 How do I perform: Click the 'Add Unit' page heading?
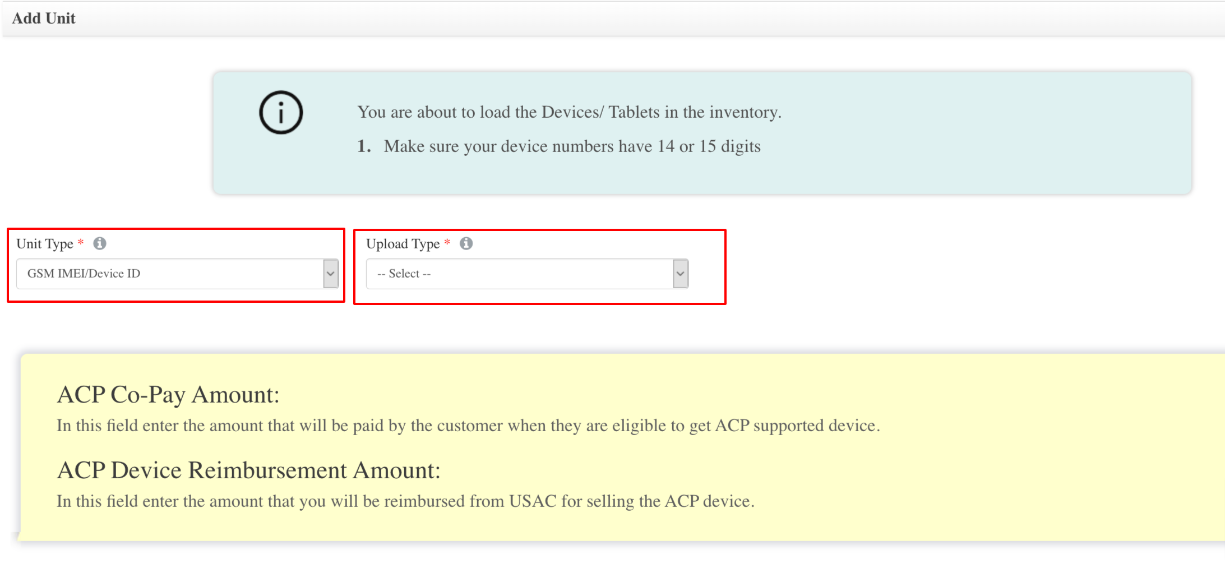44,19
